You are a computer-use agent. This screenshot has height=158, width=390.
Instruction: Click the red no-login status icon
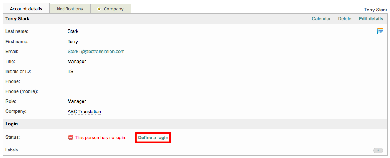(70, 138)
